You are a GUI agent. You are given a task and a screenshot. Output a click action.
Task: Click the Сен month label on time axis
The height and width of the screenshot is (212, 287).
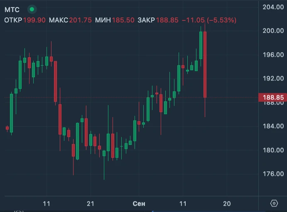pyautogui.click(x=139, y=204)
